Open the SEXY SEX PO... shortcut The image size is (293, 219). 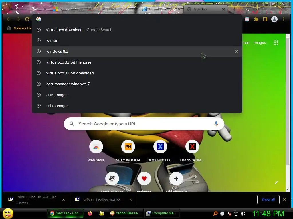(x=160, y=151)
